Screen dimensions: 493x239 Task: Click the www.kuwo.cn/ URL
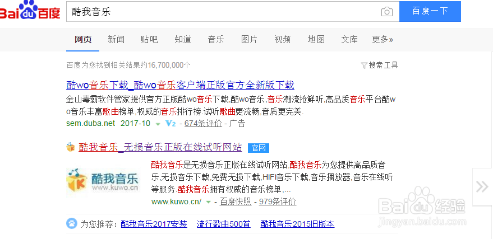coord(176,201)
